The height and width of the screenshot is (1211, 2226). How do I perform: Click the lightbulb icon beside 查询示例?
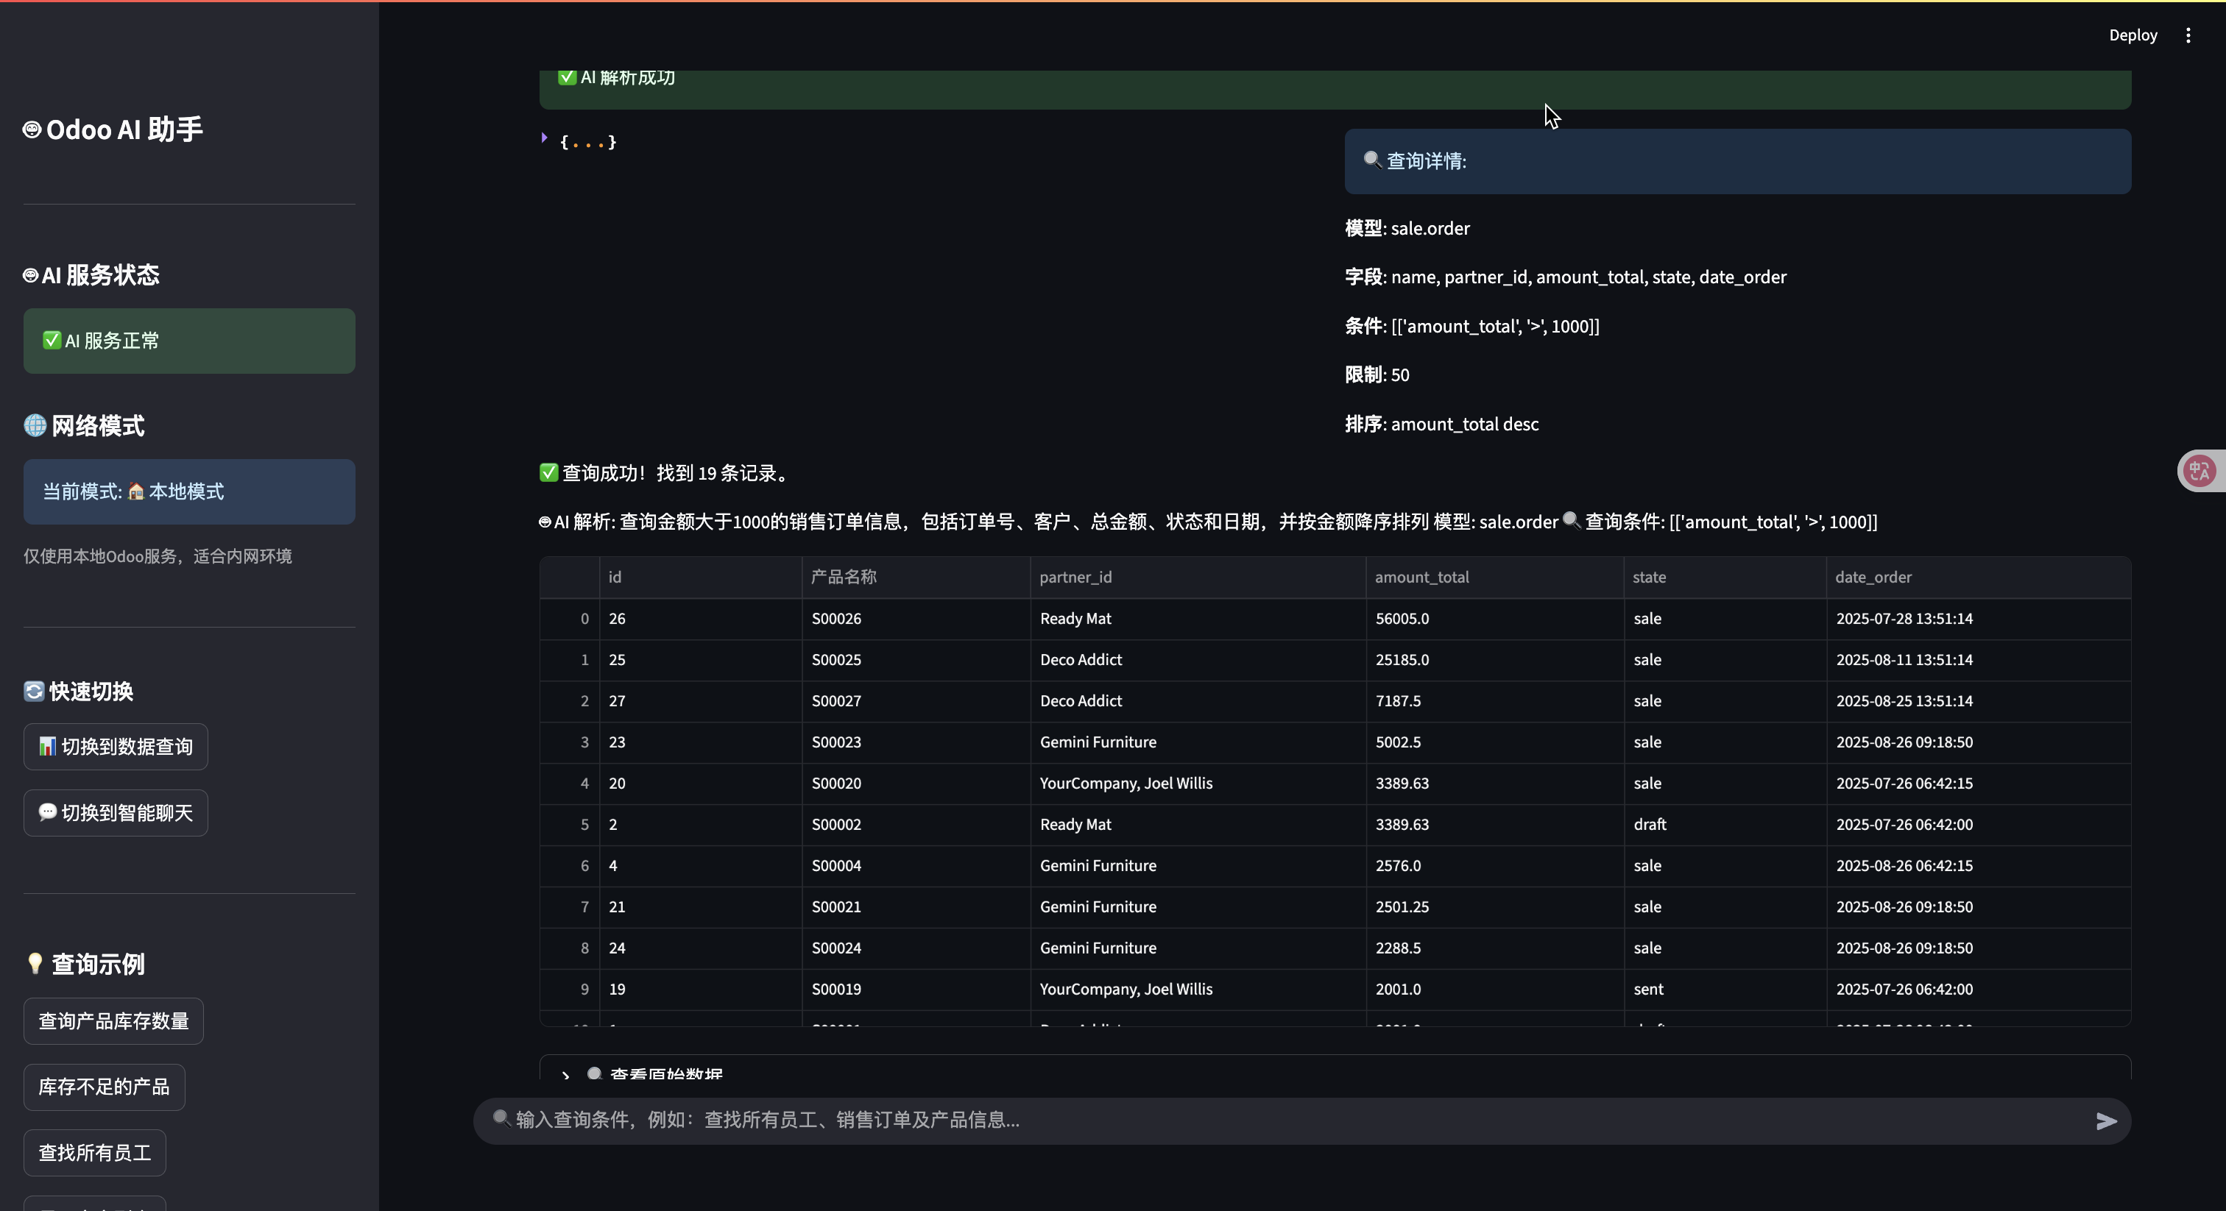35,963
